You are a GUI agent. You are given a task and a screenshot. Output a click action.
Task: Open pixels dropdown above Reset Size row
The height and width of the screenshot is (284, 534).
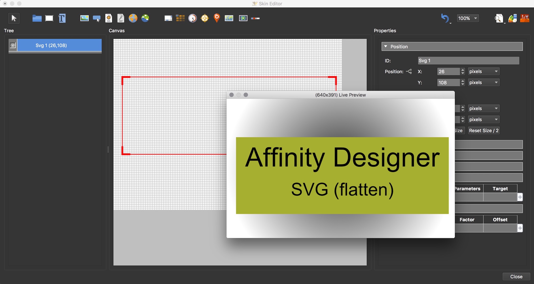tap(484, 119)
